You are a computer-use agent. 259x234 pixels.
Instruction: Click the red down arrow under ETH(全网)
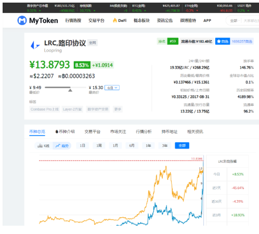[197, 10]
